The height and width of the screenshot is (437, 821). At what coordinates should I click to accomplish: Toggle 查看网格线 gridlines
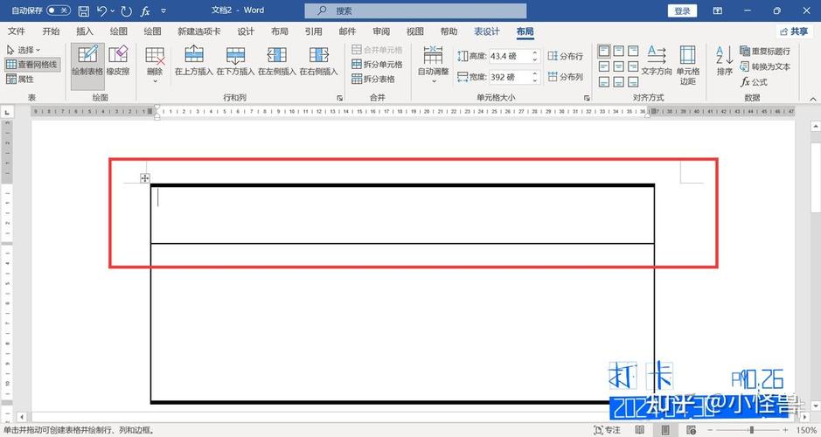pyautogui.click(x=31, y=65)
